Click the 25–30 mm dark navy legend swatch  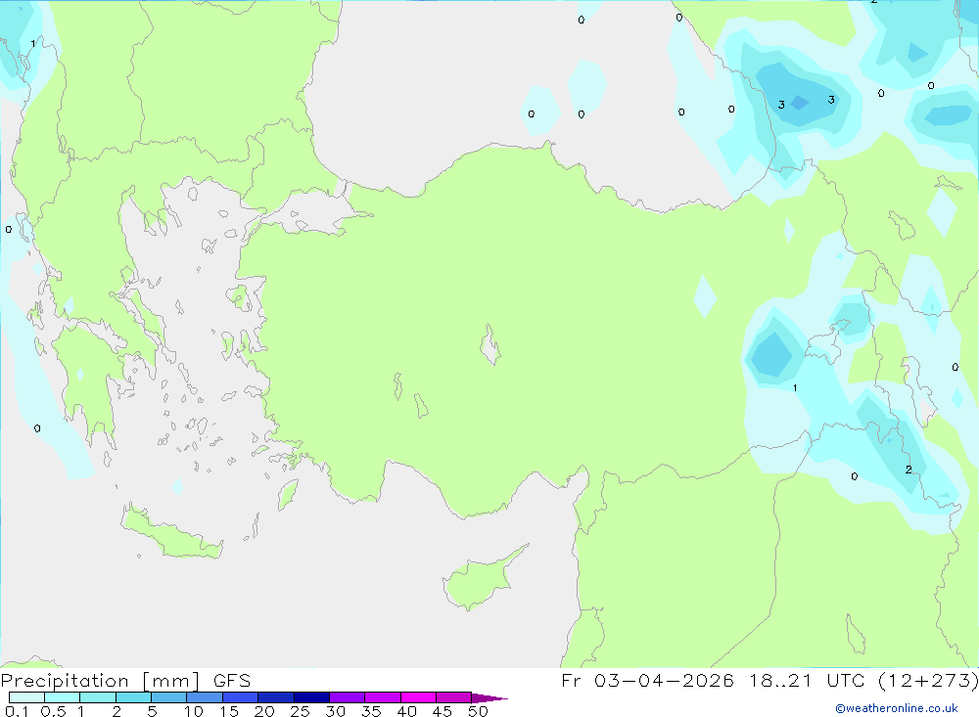pos(311,697)
